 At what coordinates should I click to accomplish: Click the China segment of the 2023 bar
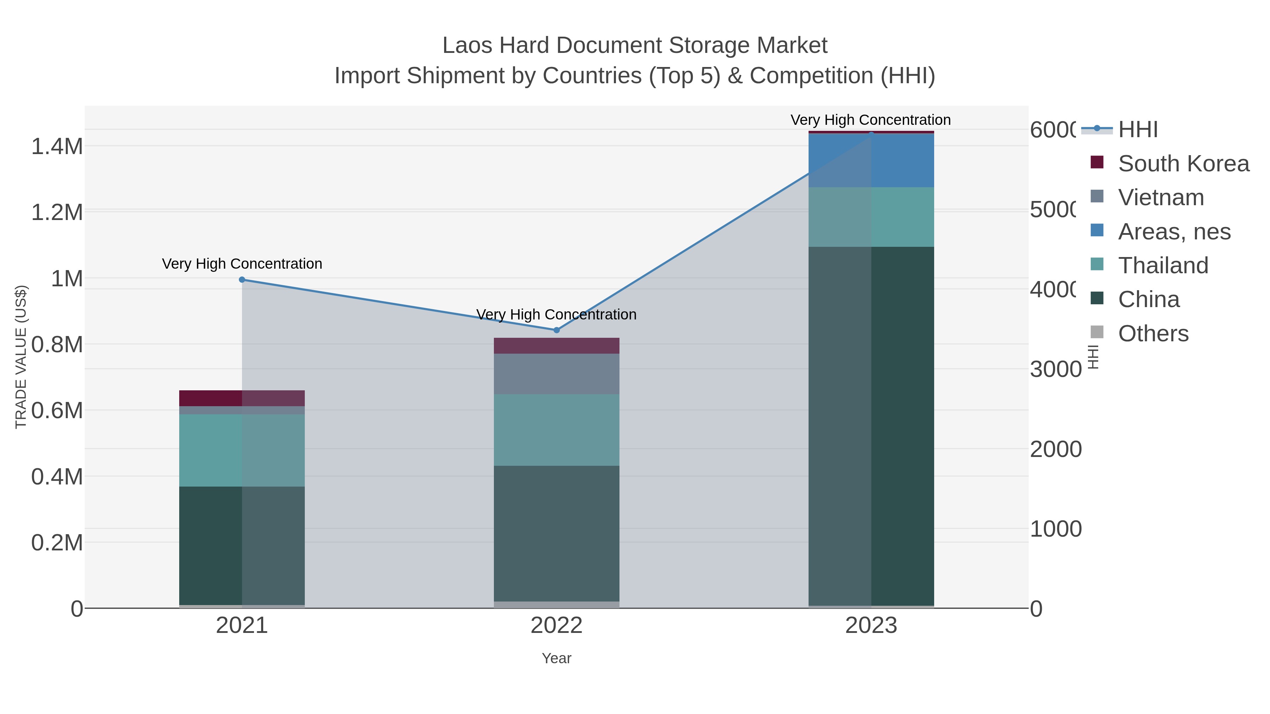[x=871, y=426]
